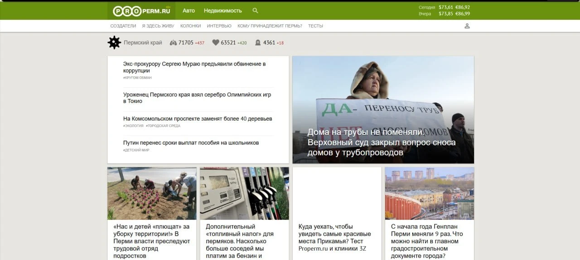Open the трудовой отряд подростков article title

tap(152, 241)
